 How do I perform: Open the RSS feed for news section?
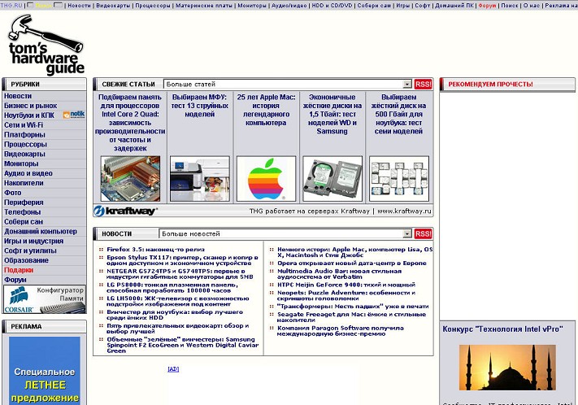(423, 233)
